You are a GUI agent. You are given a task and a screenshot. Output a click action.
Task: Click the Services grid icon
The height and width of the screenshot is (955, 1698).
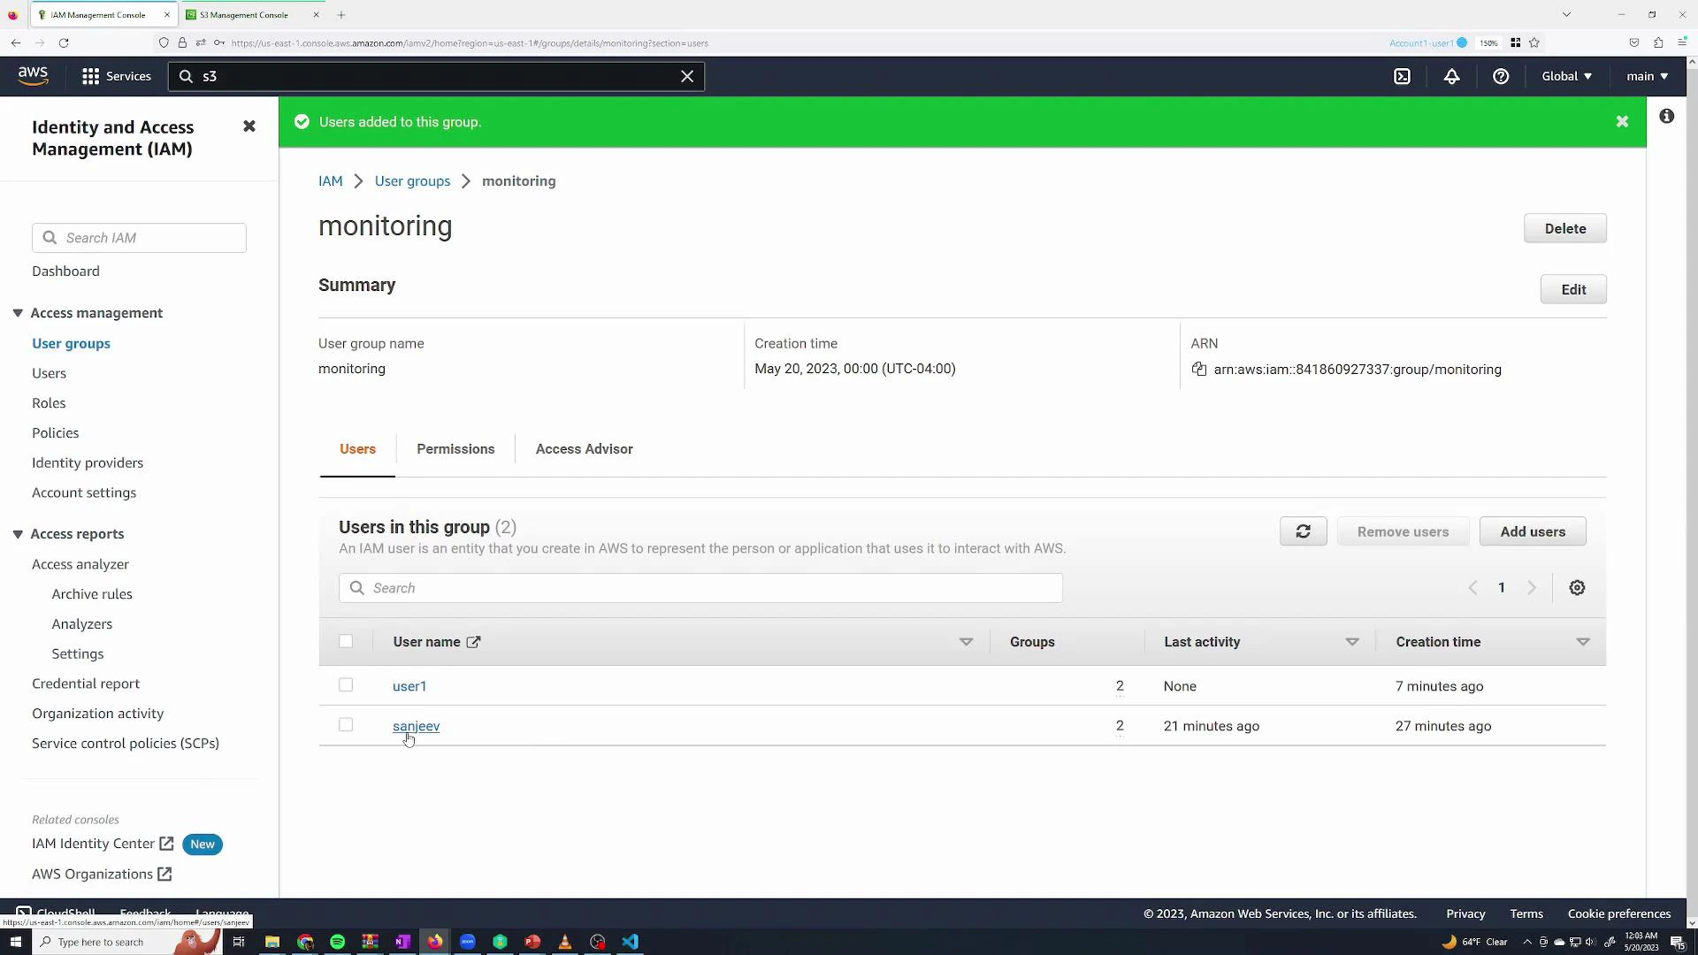click(90, 76)
